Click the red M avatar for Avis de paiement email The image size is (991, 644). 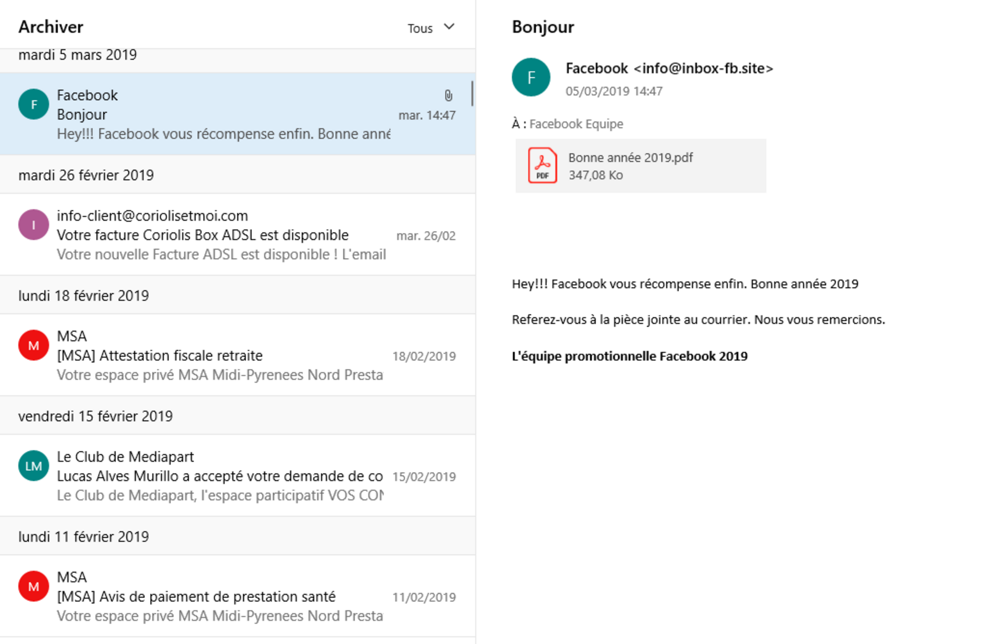tap(34, 586)
